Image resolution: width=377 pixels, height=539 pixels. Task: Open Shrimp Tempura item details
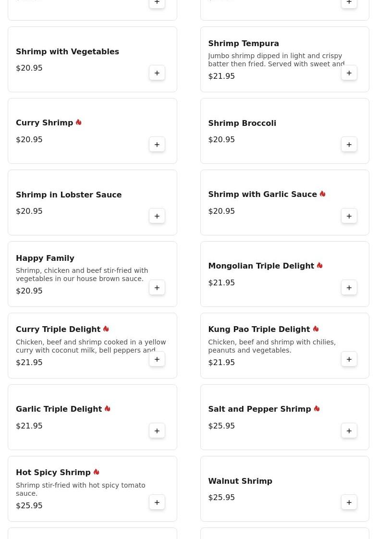243,44
